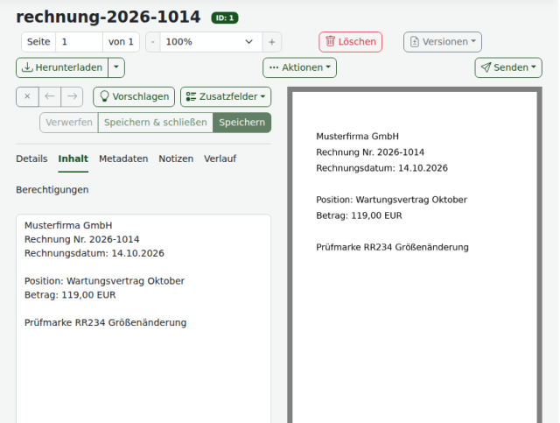Image resolution: width=560 pixels, height=423 pixels.
Task: Click the page number input field
Action: (x=79, y=42)
